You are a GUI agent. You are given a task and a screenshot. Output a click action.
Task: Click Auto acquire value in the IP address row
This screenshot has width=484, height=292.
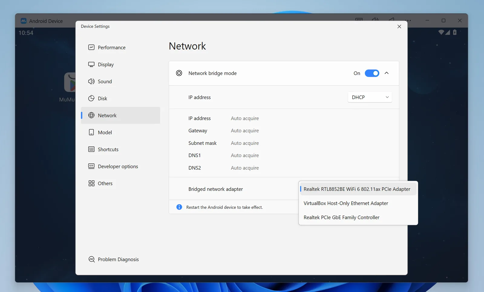click(245, 118)
